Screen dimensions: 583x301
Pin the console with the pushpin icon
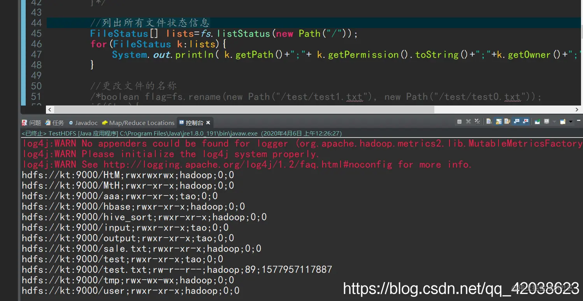coord(537,121)
